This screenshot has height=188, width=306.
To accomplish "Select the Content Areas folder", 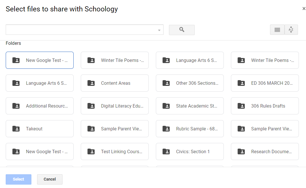I will point(115,83).
